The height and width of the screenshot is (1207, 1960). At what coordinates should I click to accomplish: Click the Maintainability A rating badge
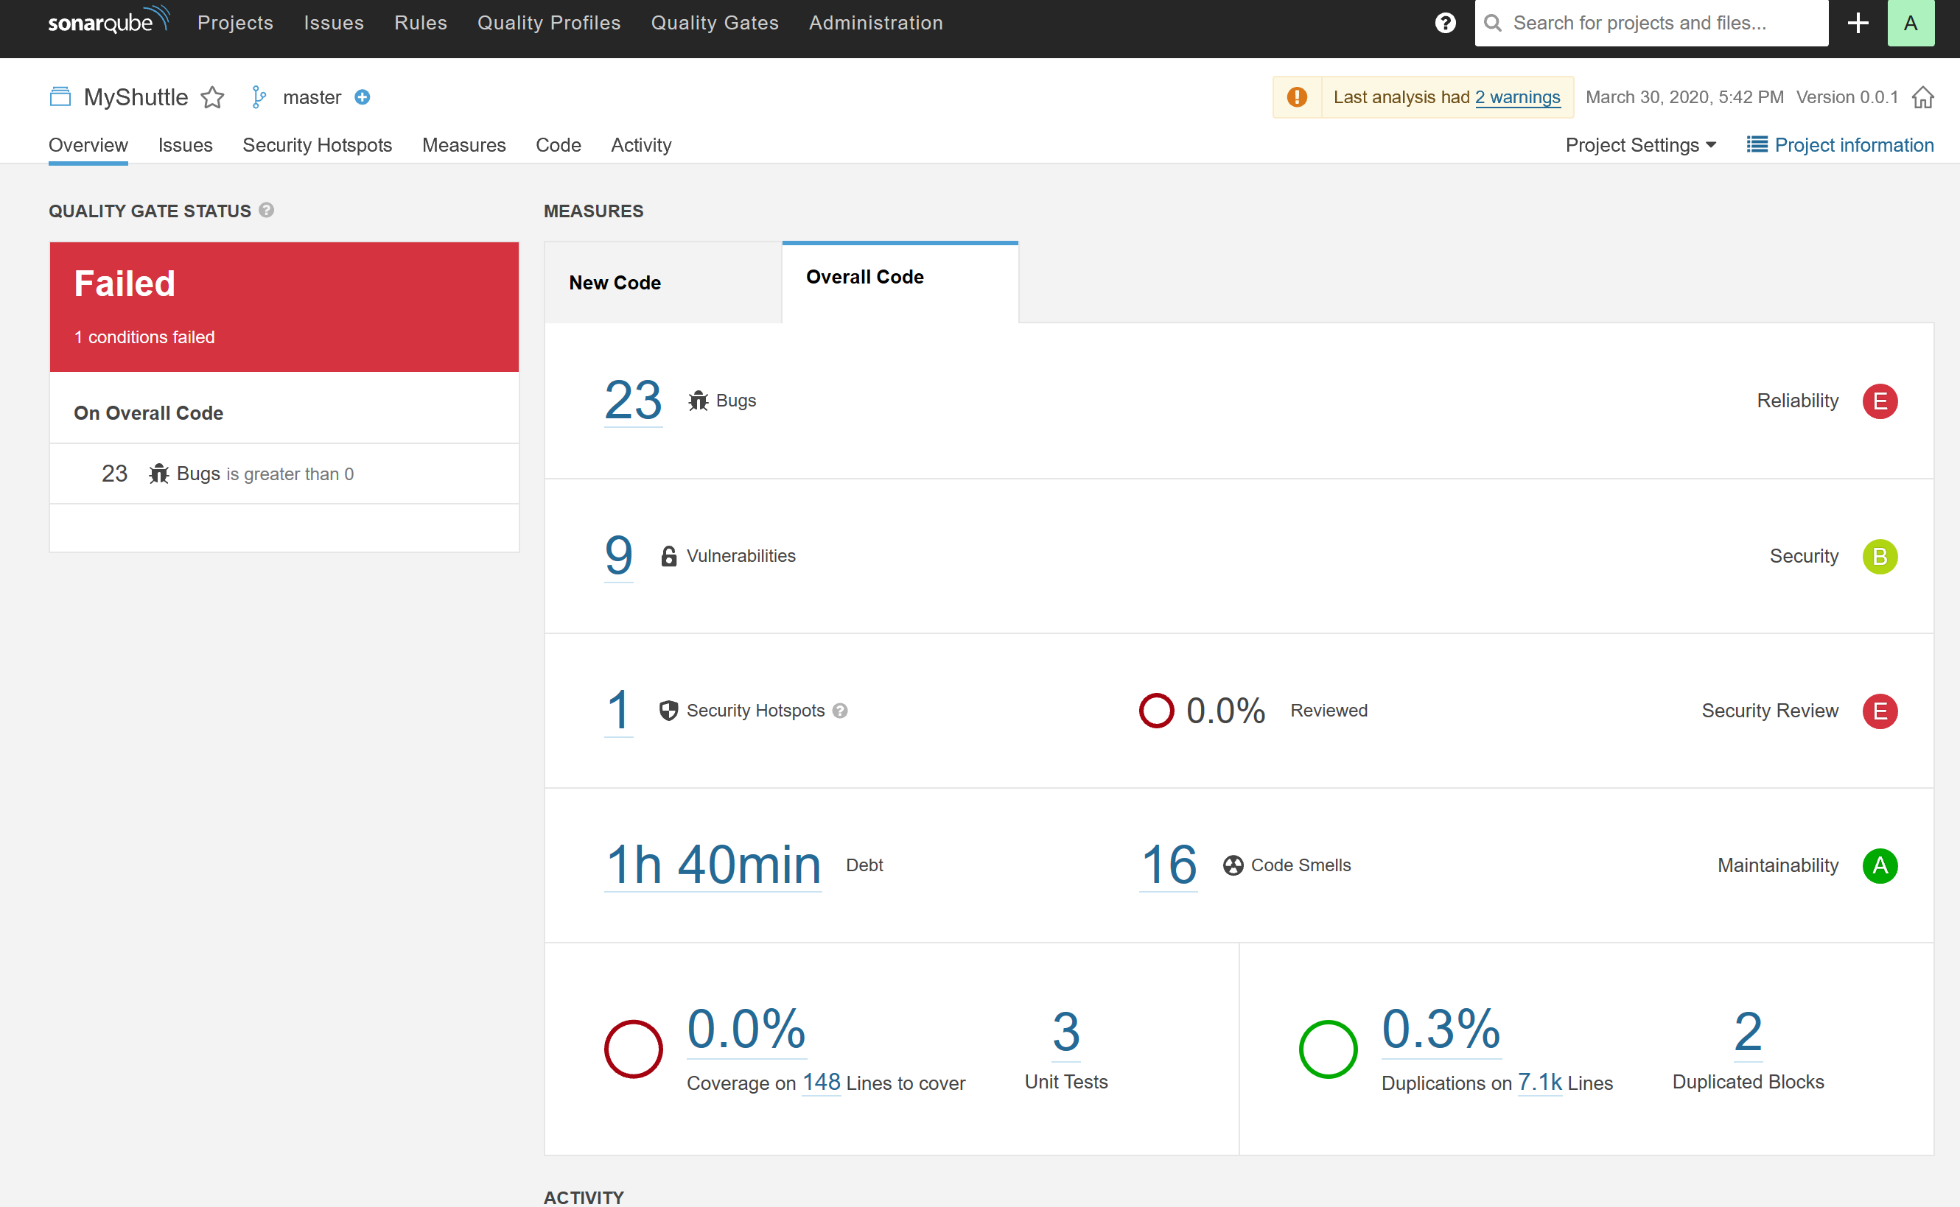(1880, 865)
